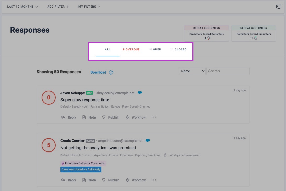
Task: Click the lightning bolt icon on Jovan's response
Action: (x=127, y=117)
